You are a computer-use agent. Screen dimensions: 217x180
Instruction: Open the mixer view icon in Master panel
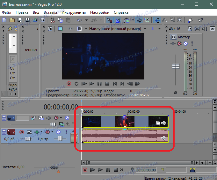213,29
